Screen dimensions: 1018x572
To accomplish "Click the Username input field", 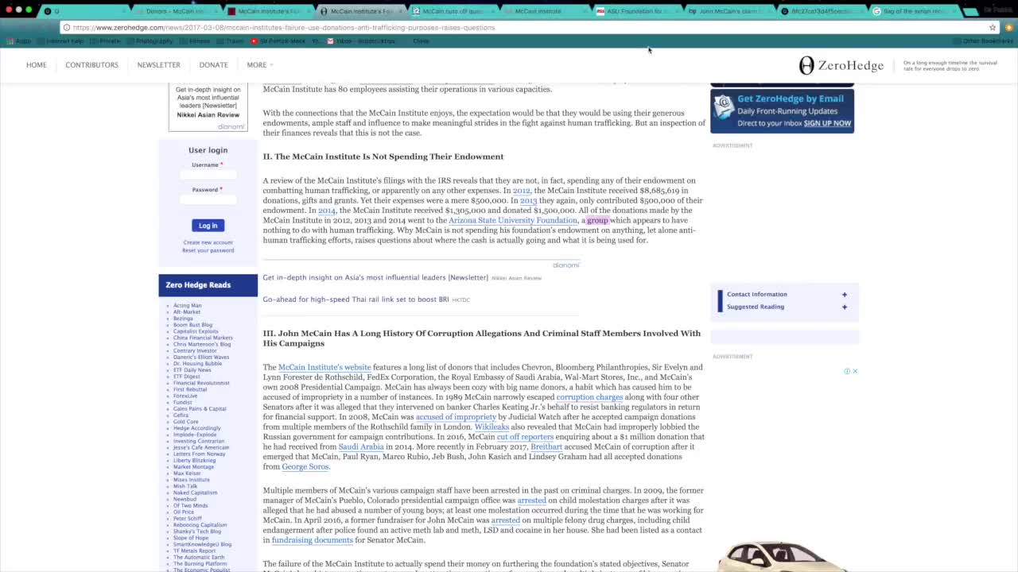I will click(x=208, y=175).
